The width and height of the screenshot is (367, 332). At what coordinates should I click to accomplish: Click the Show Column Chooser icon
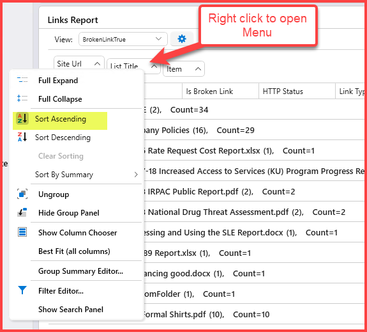coord(22,232)
